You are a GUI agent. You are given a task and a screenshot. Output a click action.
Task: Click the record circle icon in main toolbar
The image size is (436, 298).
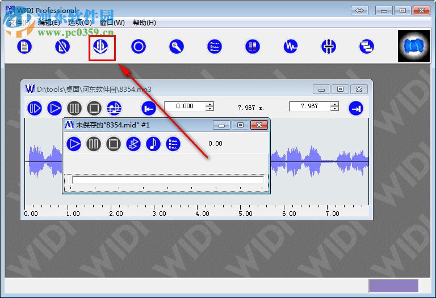pos(139,46)
